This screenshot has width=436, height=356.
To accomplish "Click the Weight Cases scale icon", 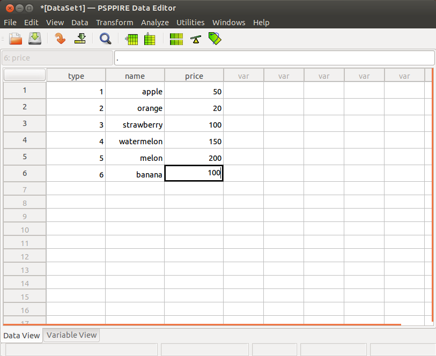I will point(195,39).
